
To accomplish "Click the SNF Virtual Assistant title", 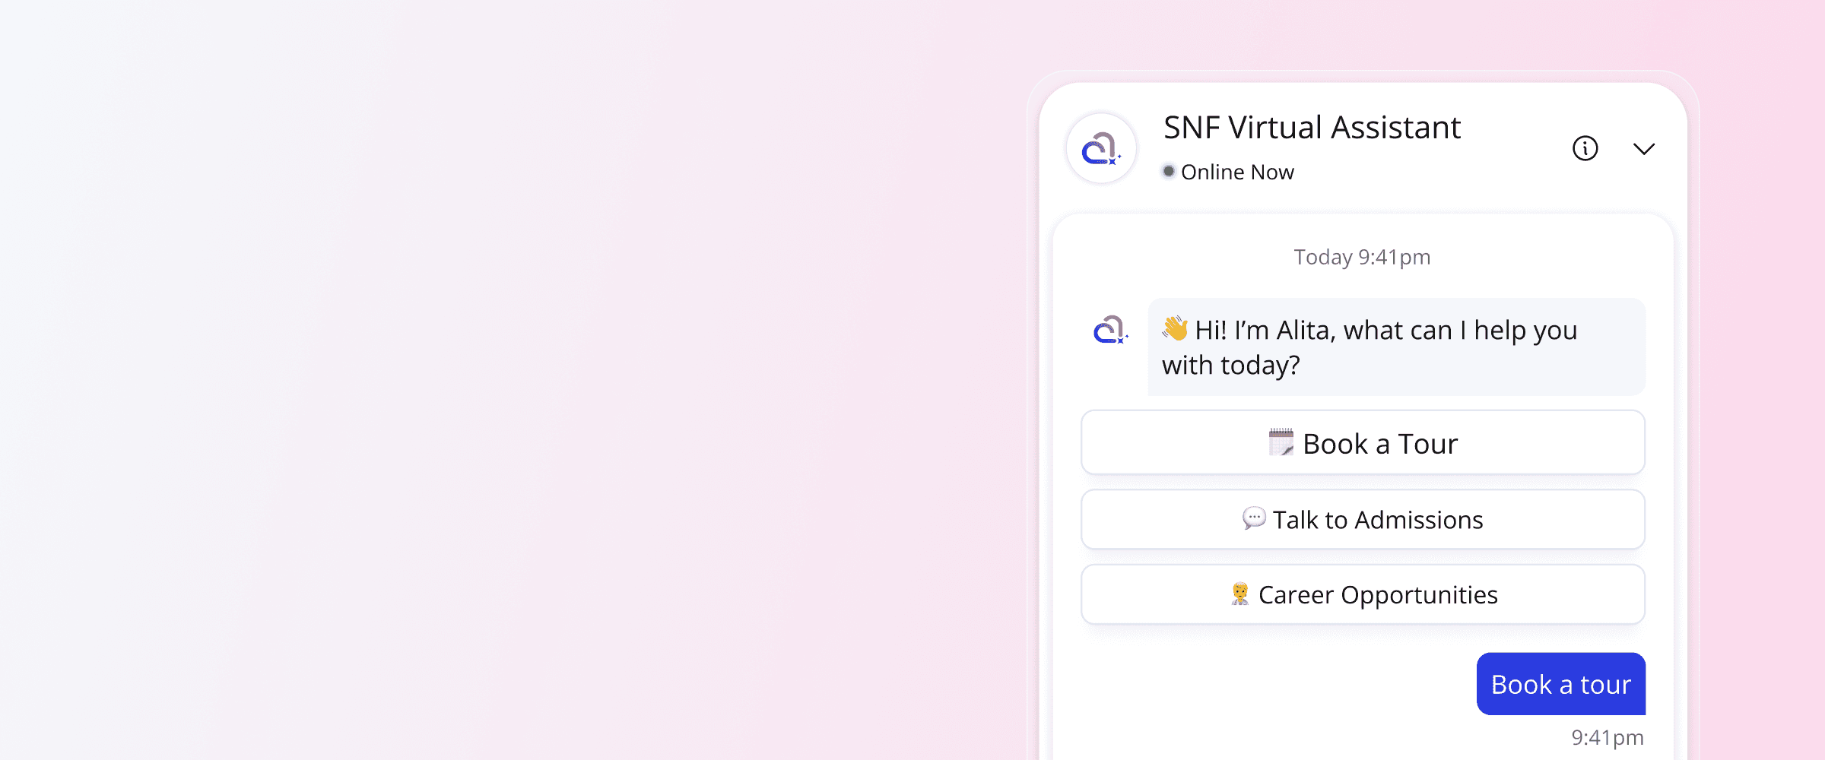I will [x=1312, y=127].
